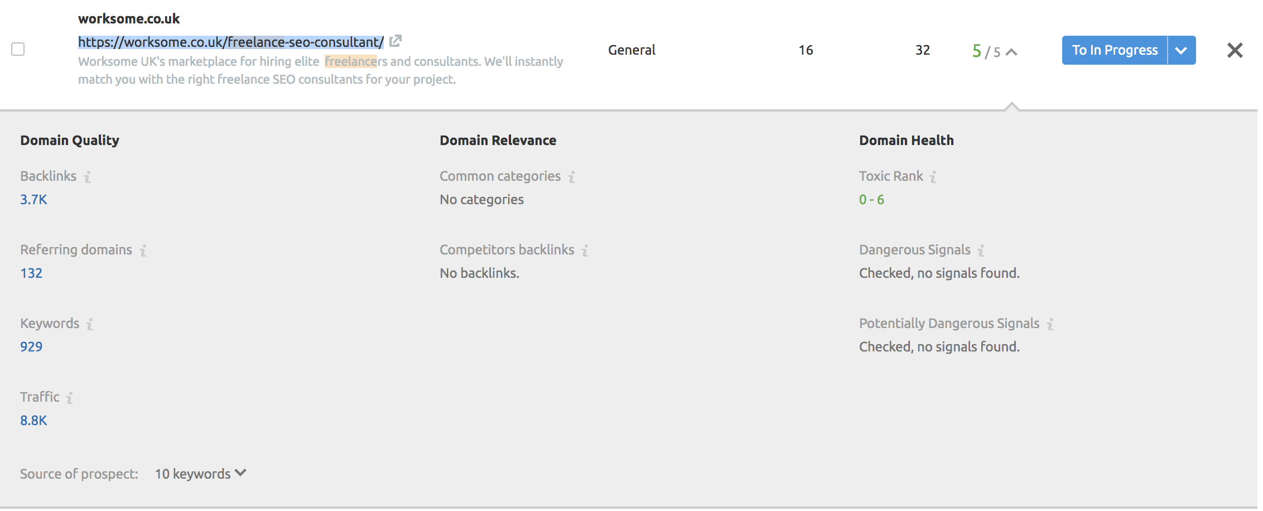The width and height of the screenshot is (1263, 511).
Task: Click the General category cell
Action: click(x=631, y=50)
